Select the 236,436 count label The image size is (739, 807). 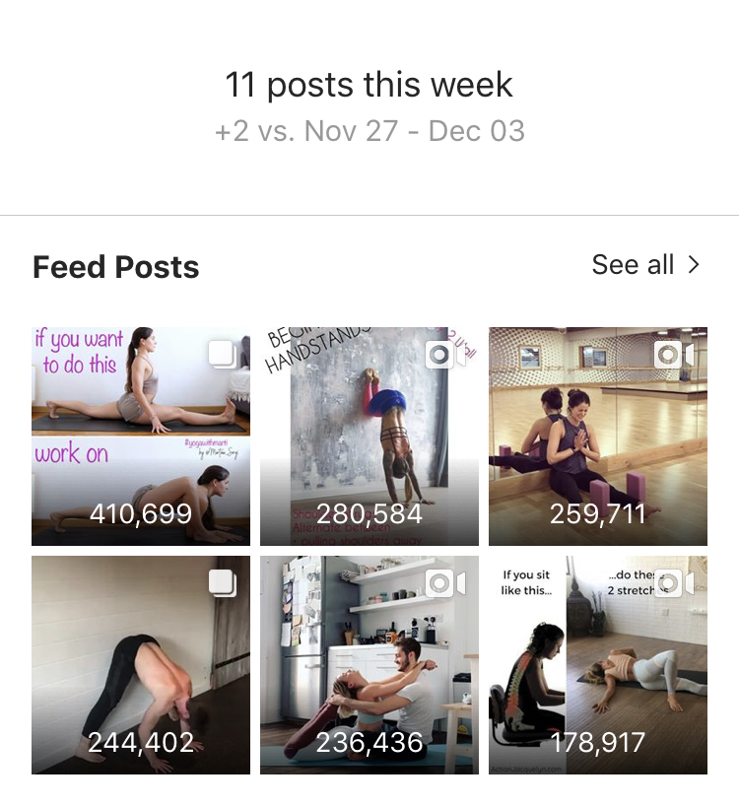pos(369,742)
